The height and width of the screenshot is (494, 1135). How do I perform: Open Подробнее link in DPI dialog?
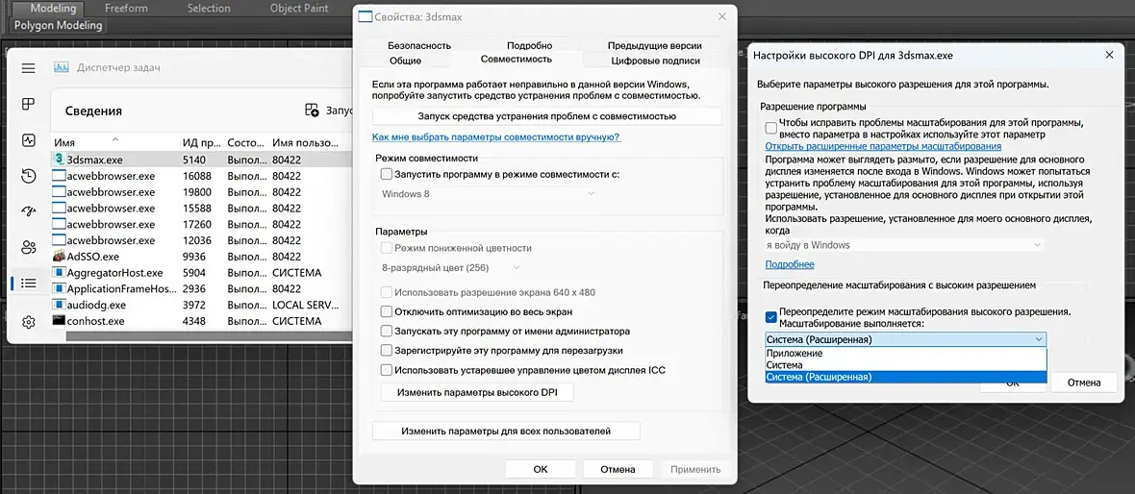click(789, 264)
